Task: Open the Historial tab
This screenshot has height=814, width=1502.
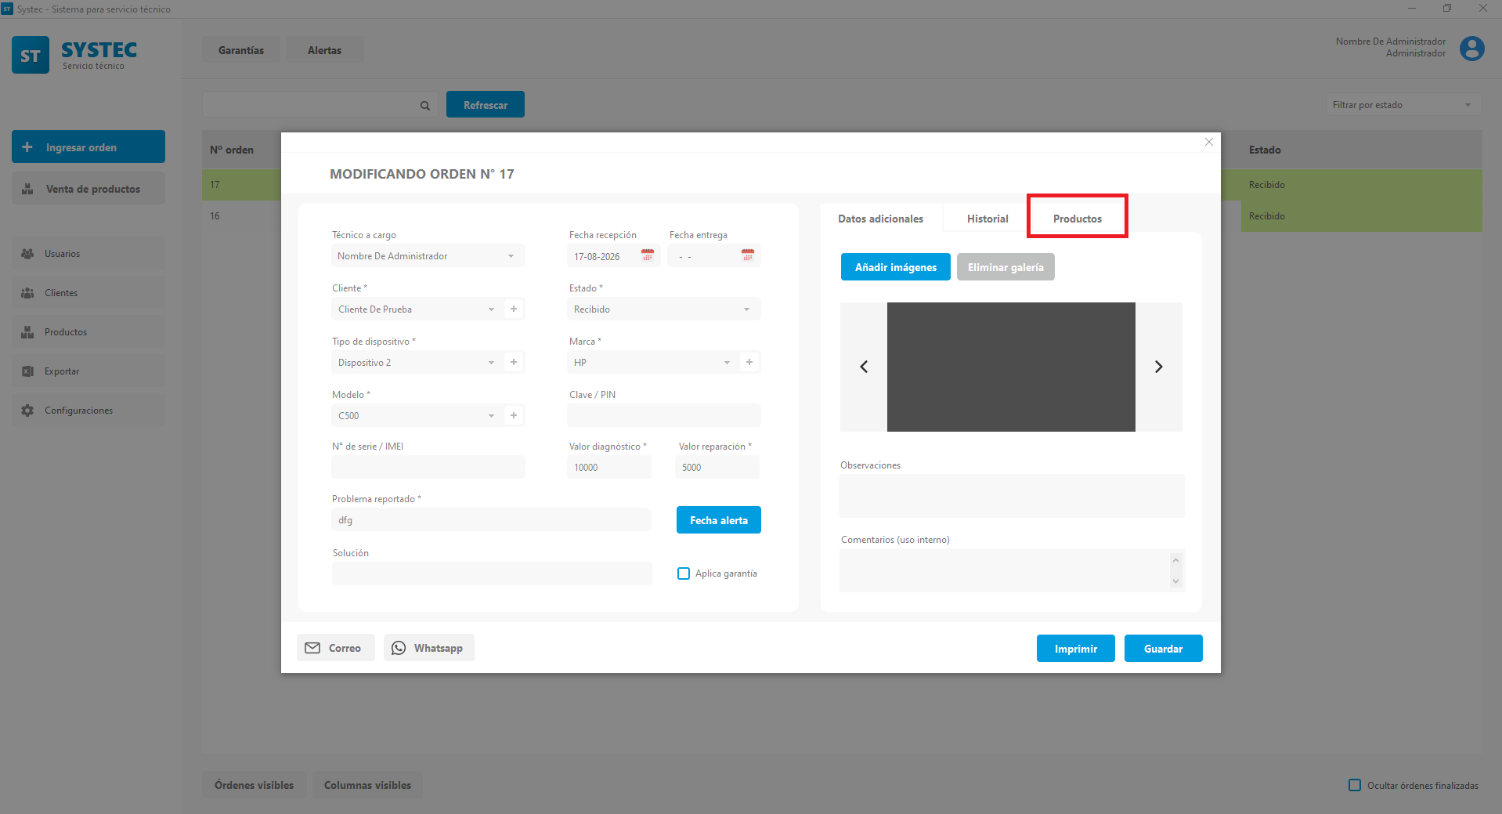Action: coord(987,219)
